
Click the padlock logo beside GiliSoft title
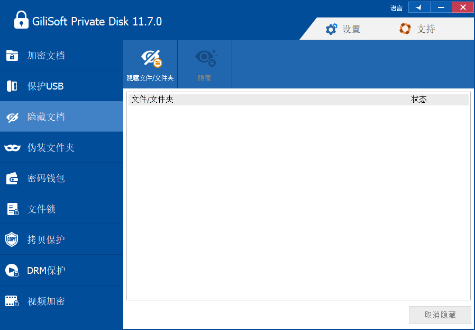[x=21, y=20]
